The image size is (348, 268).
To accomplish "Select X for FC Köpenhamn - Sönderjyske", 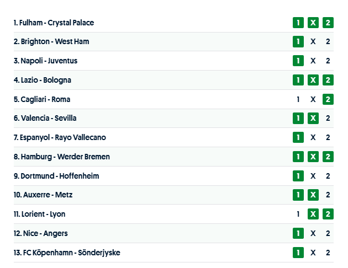I will point(313,253).
